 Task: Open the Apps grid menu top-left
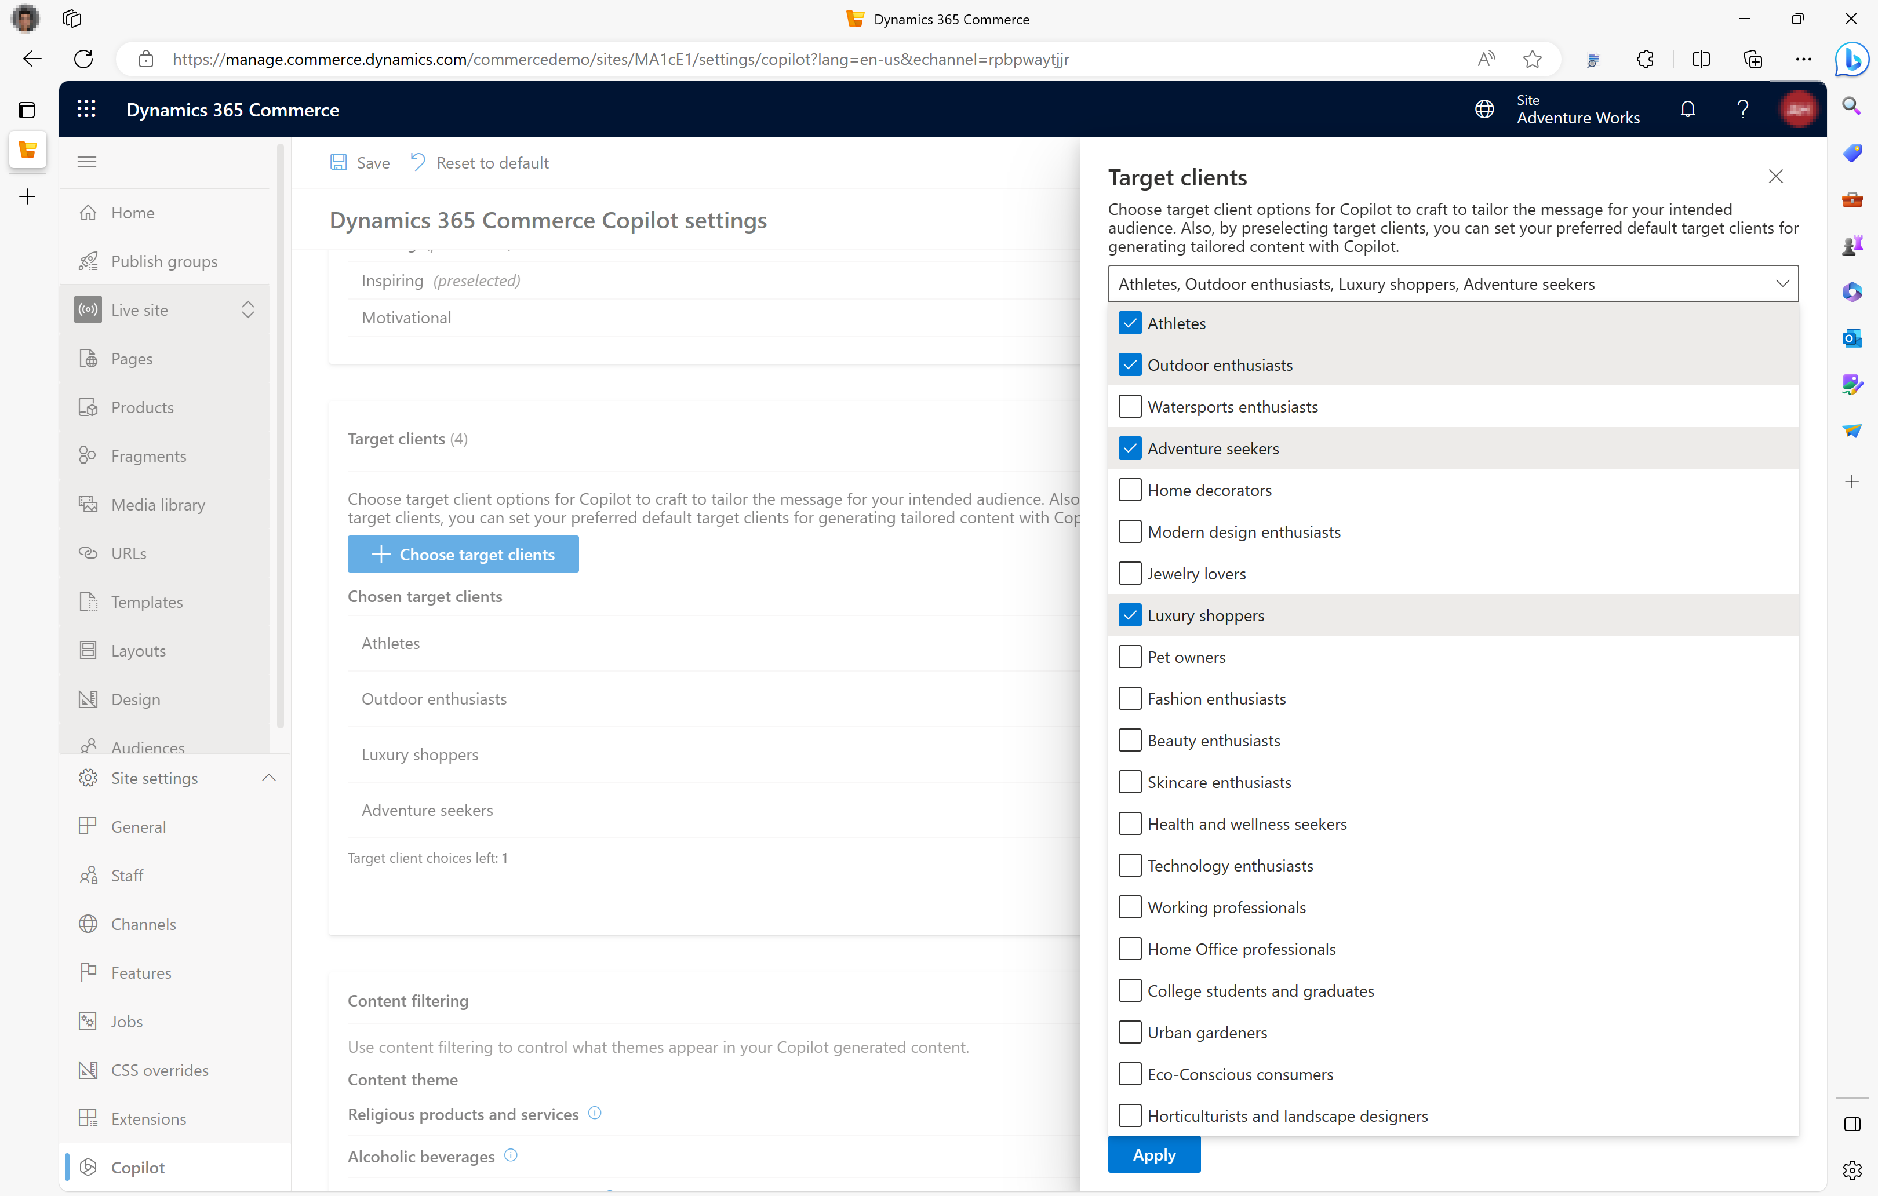pos(86,110)
